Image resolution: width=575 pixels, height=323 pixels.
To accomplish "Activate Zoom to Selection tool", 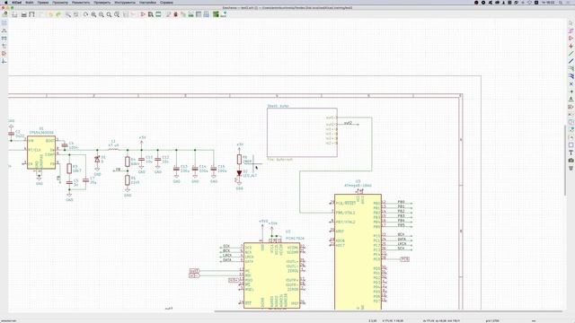I will coord(117,14).
